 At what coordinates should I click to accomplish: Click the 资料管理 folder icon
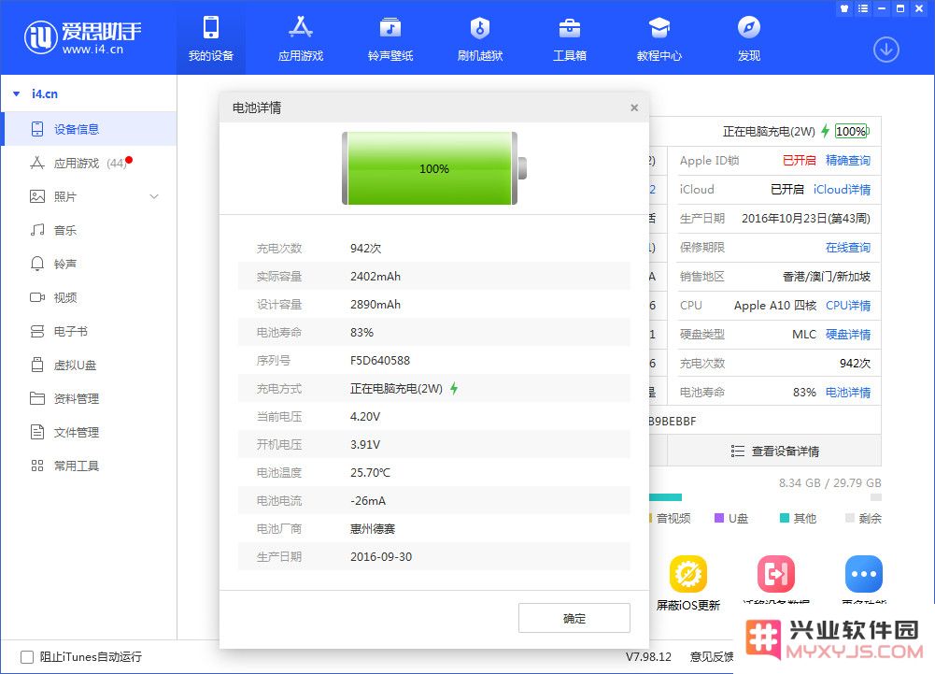pyautogui.click(x=37, y=398)
